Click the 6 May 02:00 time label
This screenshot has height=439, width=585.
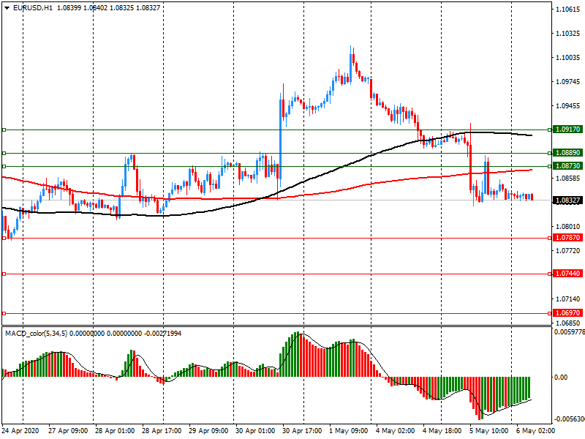coord(536,431)
